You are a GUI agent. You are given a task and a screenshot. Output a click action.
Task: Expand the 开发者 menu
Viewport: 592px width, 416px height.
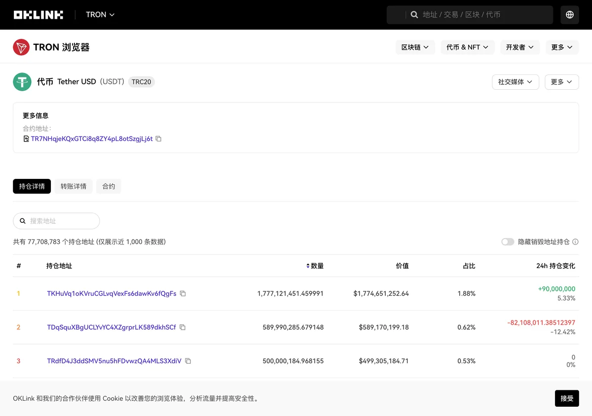pyautogui.click(x=520, y=47)
